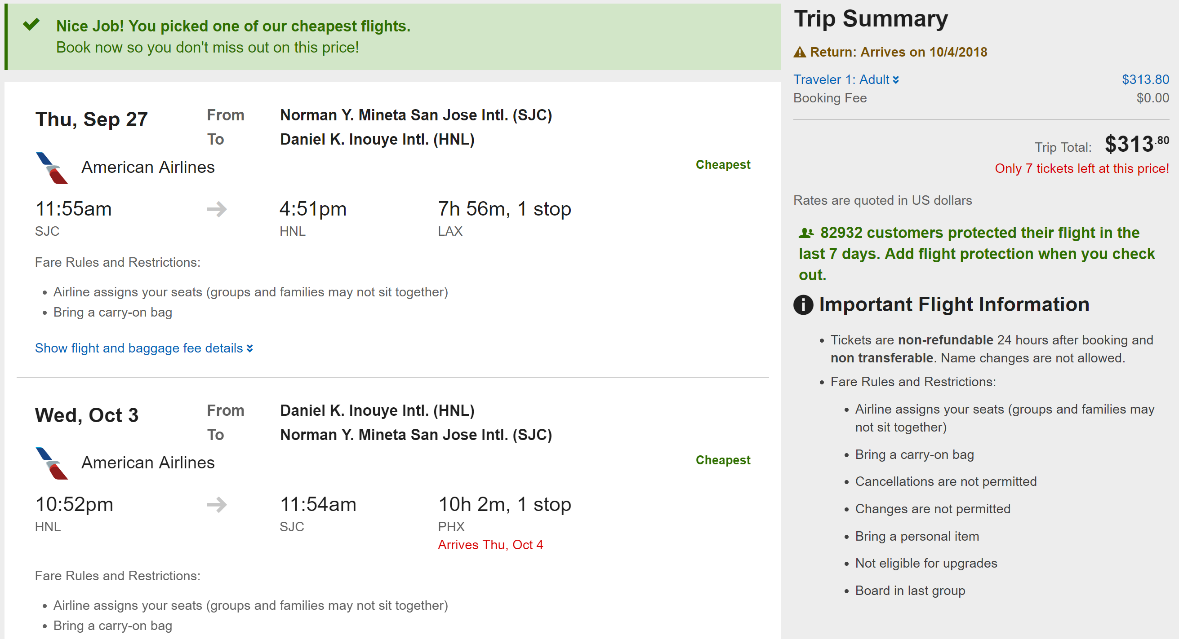Click Only 7 tickets left at this price
The width and height of the screenshot is (1179, 639).
click(x=1081, y=169)
